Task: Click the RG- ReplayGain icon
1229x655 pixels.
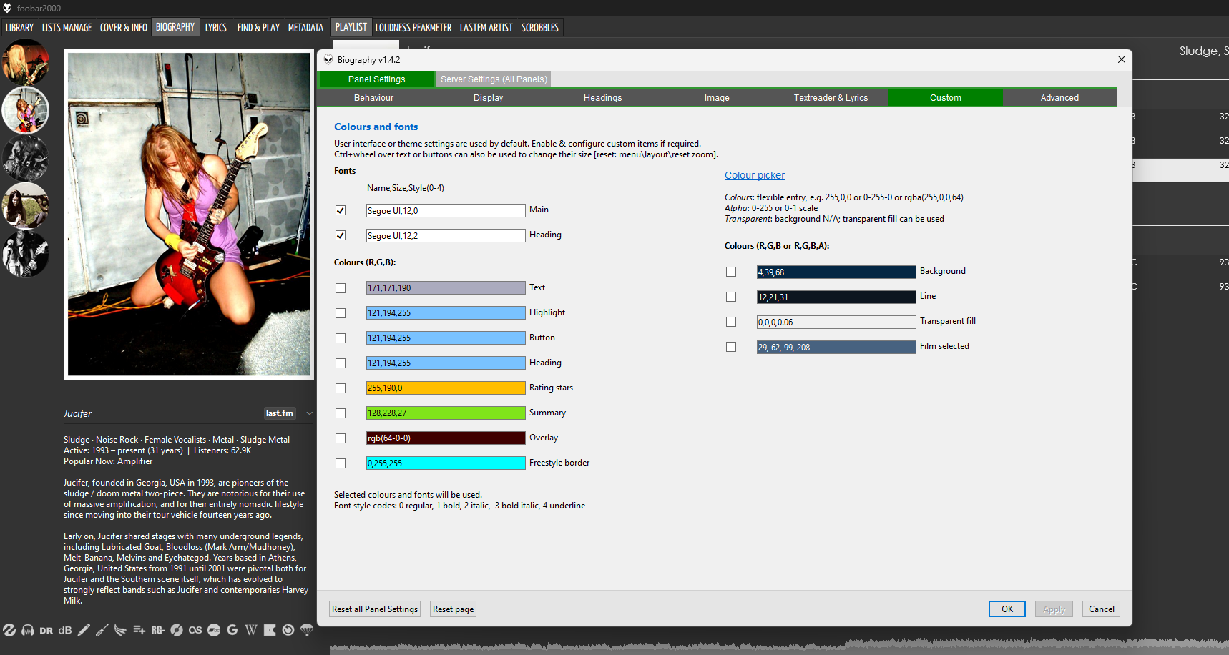Action: [x=157, y=630]
